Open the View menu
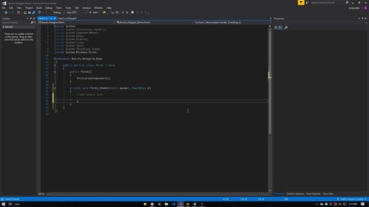 (x=19, y=7)
